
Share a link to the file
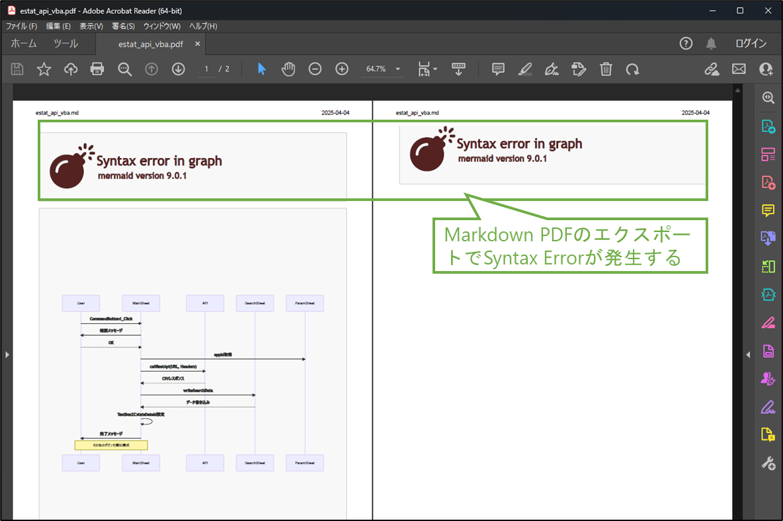point(712,69)
